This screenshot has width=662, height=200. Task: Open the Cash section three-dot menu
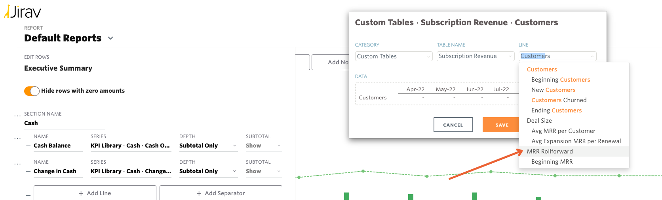17,116
